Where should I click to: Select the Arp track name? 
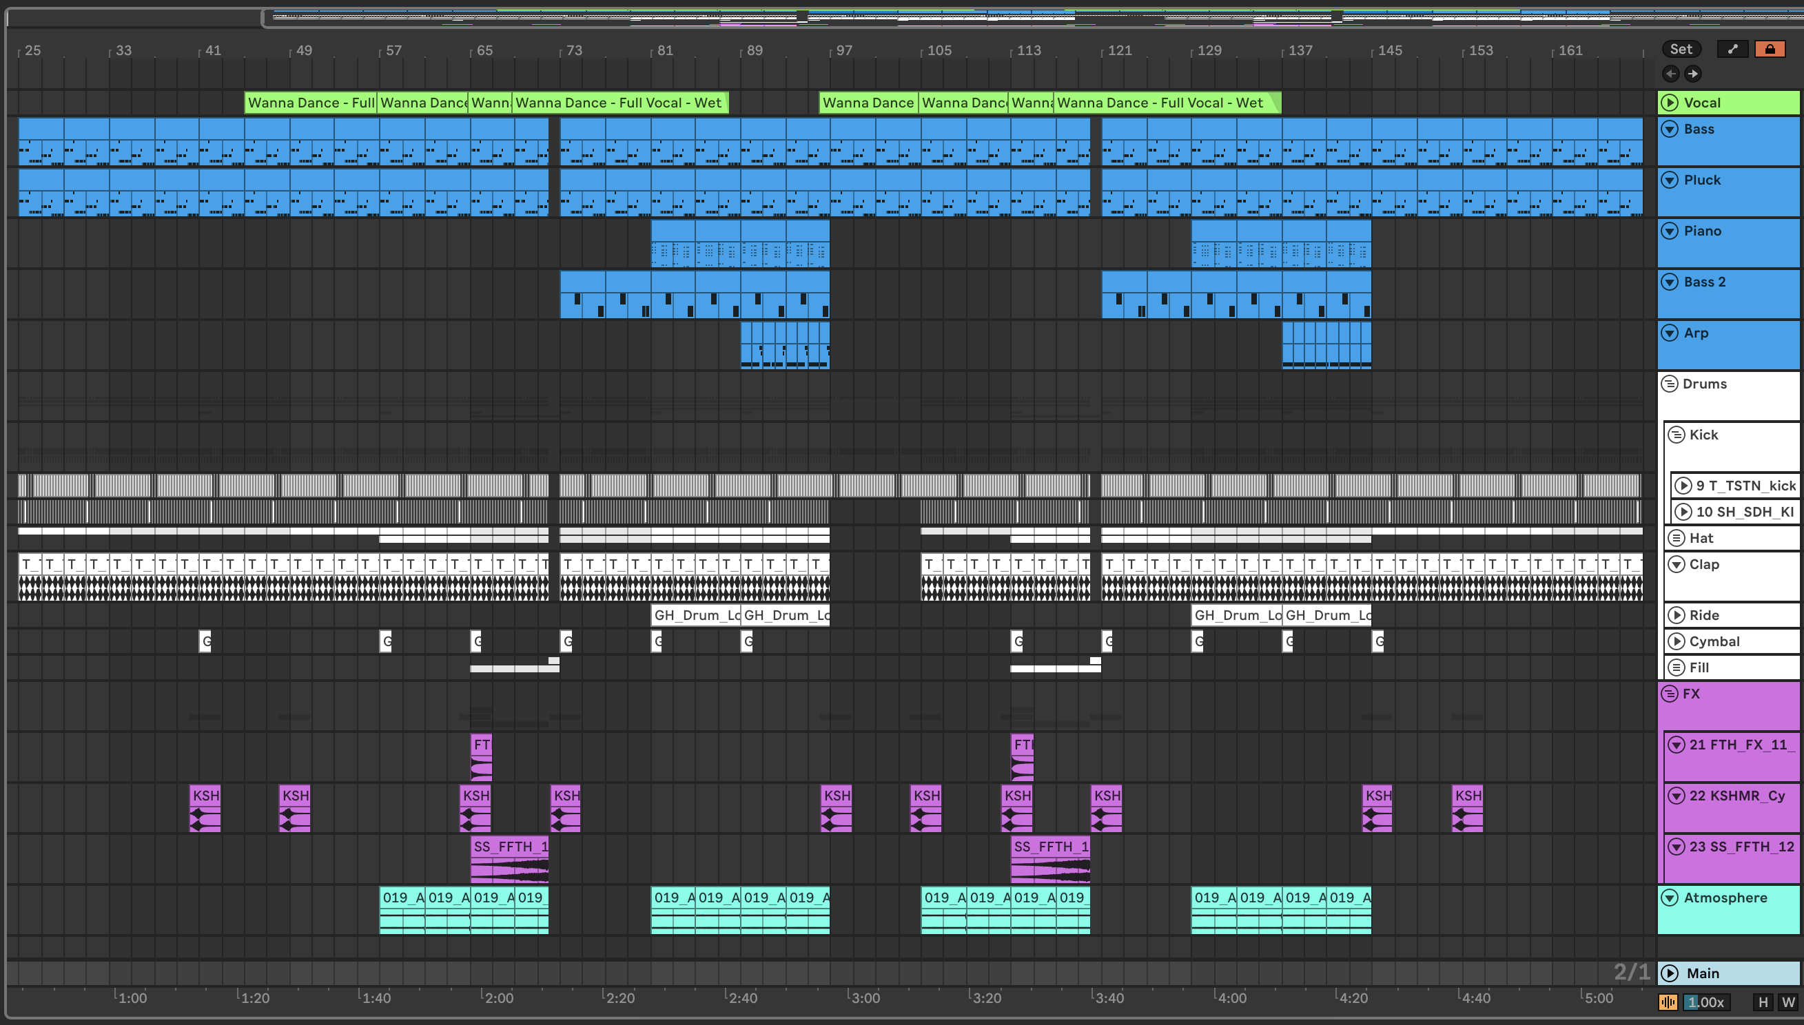coord(1696,332)
